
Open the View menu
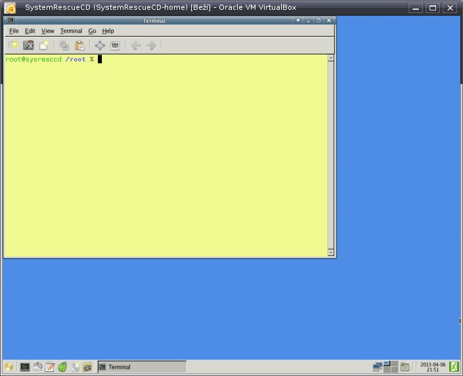pyautogui.click(x=47, y=31)
